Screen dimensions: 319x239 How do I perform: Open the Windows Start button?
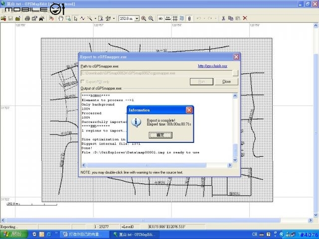click(14, 235)
